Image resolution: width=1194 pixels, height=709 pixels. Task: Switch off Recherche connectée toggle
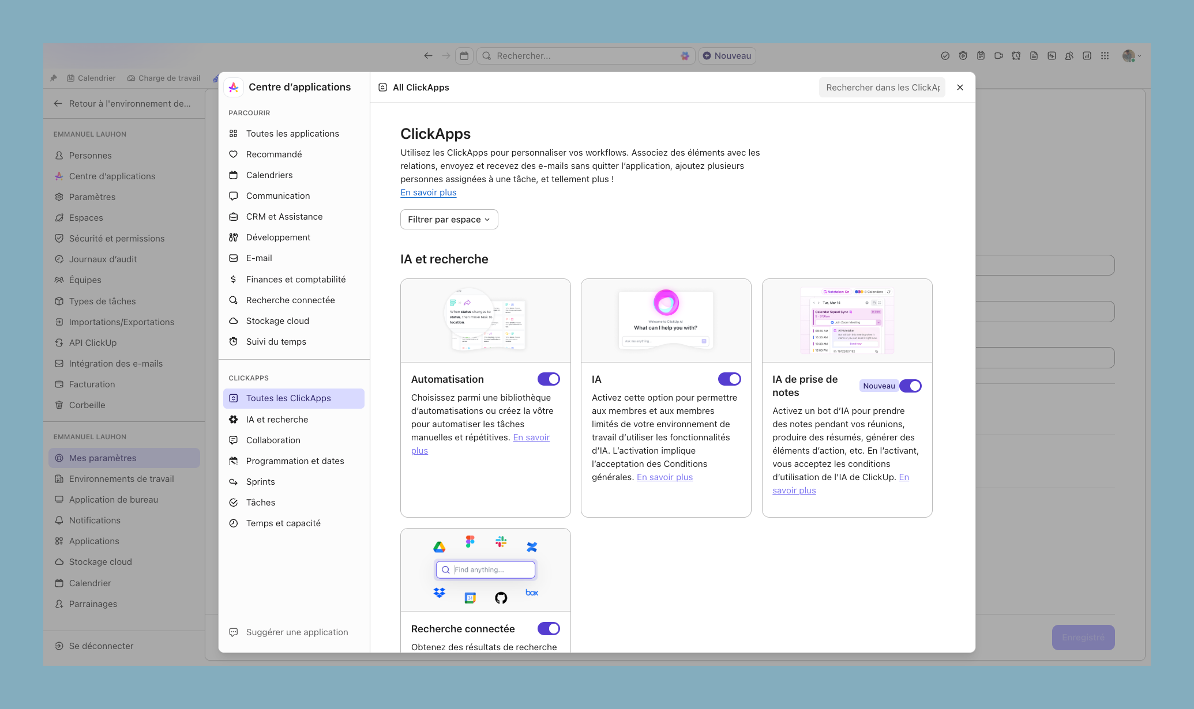549,628
